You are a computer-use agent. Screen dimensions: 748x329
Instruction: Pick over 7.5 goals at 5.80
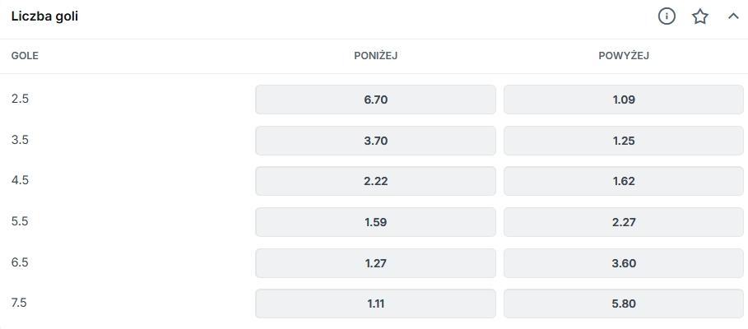(624, 304)
